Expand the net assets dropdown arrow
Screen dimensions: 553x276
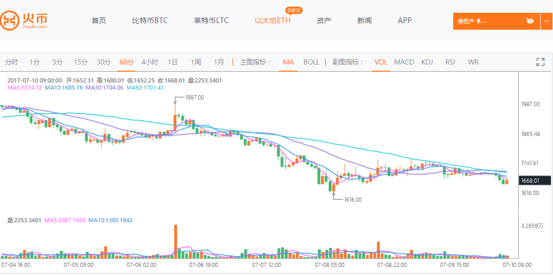pos(546,21)
